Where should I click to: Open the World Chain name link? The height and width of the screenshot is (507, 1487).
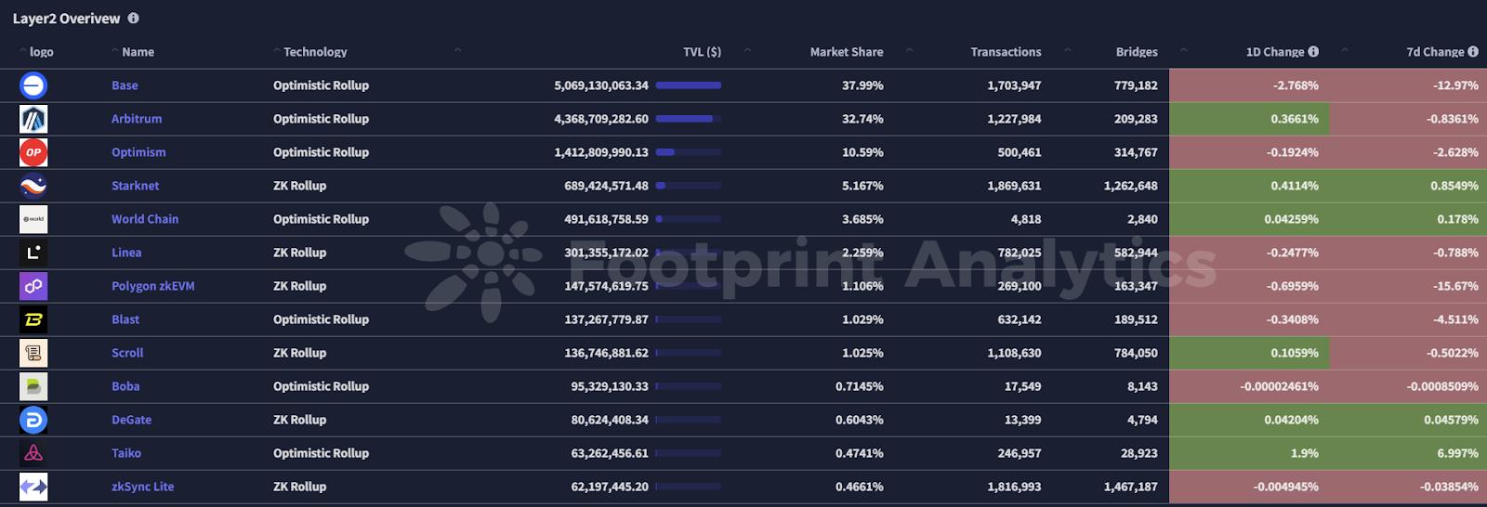145,219
